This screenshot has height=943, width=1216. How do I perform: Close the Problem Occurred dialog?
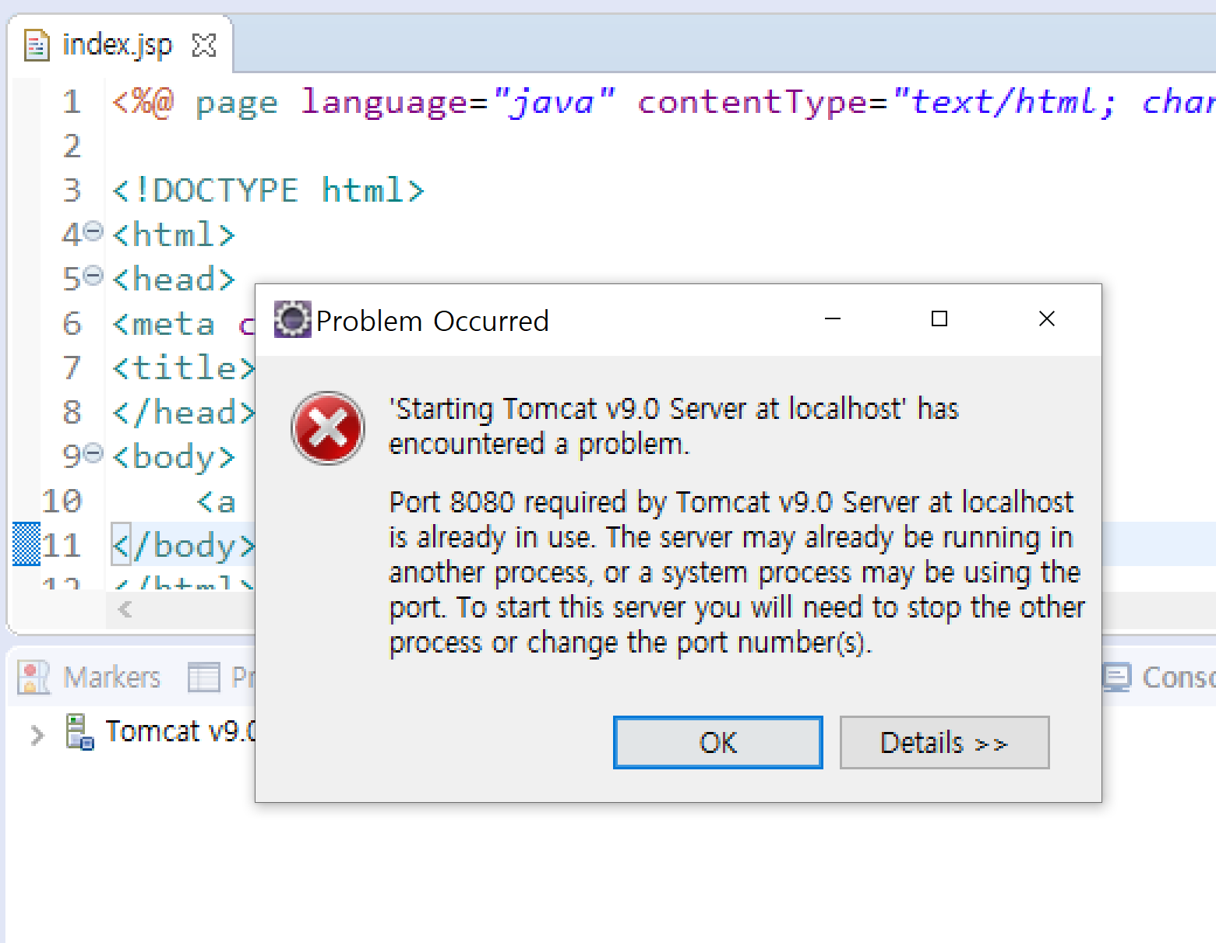click(x=1047, y=318)
